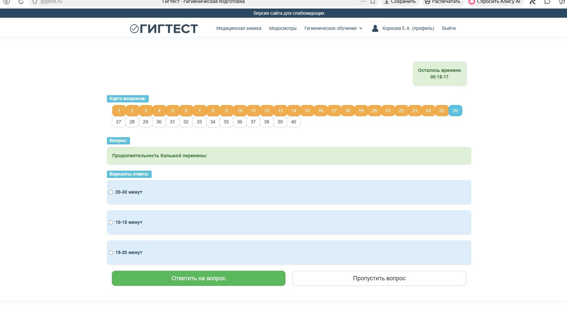This screenshot has height=319, width=567.
Task: Select the answer 20-30 минут
Action: [x=111, y=192]
